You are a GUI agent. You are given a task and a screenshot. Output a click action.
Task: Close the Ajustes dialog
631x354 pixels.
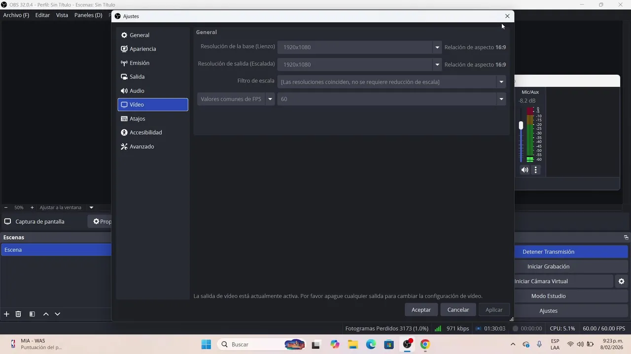click(507, 16)
